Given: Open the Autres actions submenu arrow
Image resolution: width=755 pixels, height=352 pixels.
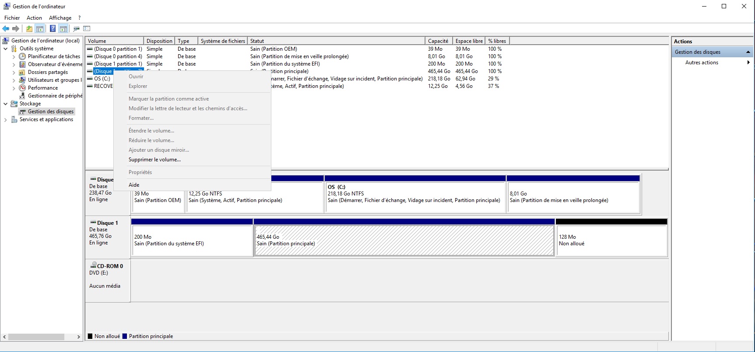Looking at the screenshot, I should click(748, 63).
